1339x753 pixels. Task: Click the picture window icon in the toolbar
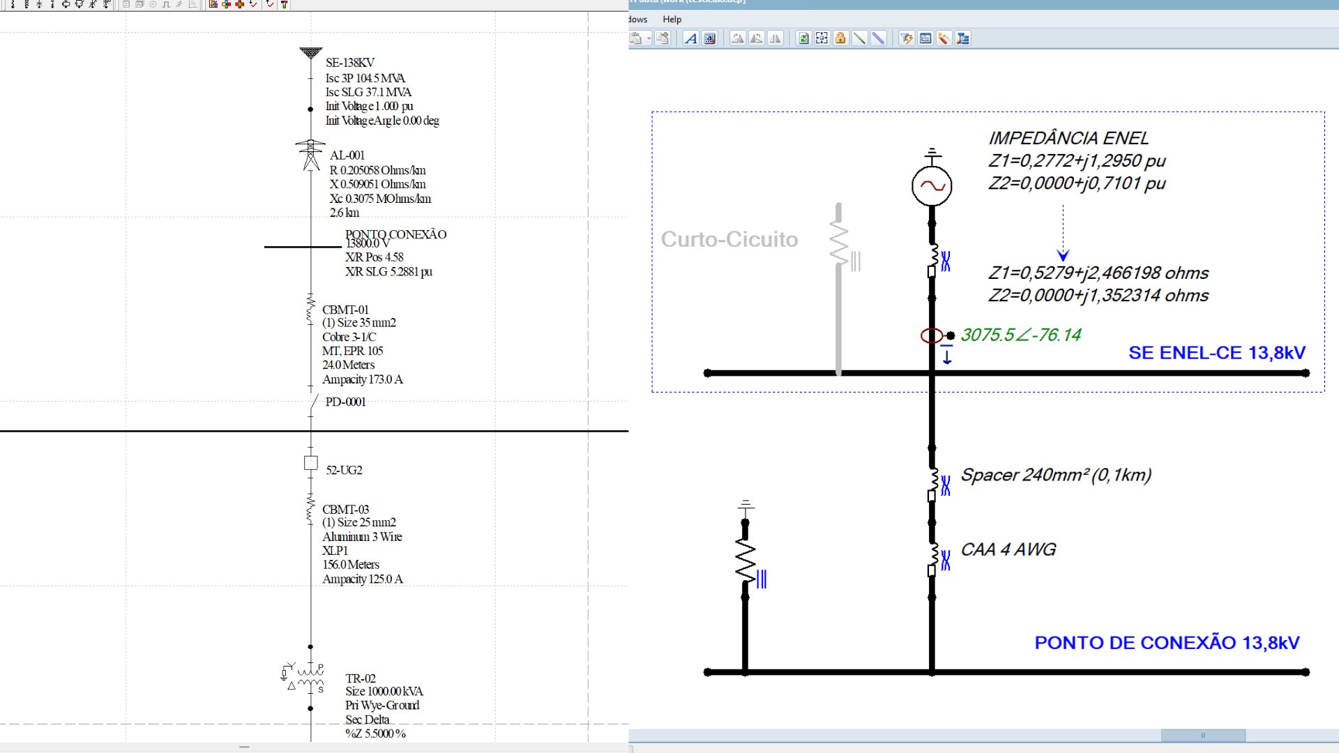tap(925, 38)
